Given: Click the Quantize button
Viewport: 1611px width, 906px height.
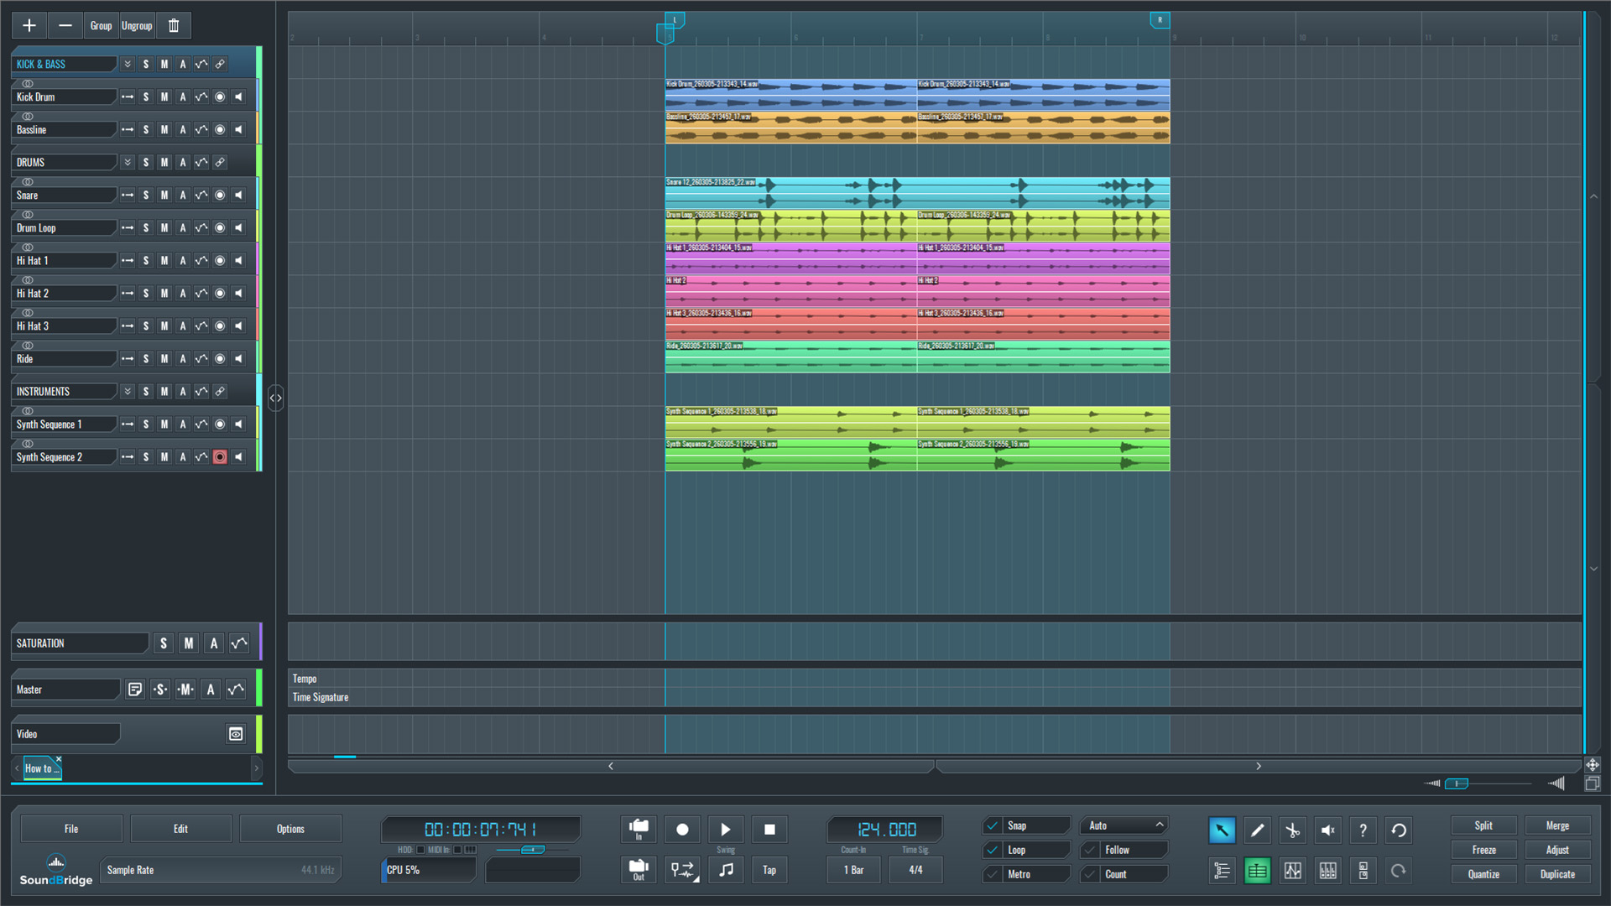Looking at the screenshot, I should tap(1483, 874).
